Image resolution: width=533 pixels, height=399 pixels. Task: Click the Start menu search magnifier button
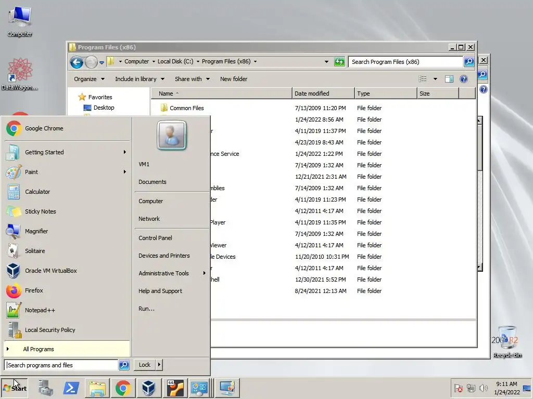124,365
